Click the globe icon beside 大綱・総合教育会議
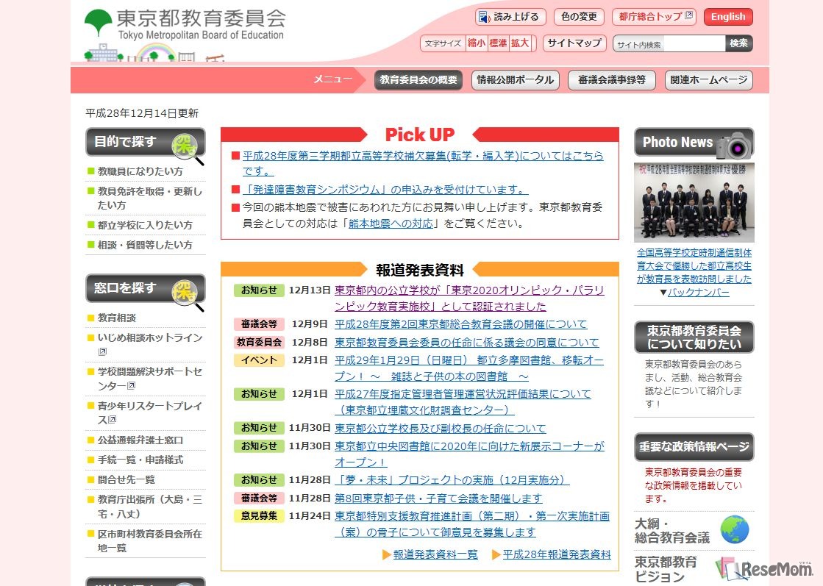Viewport: 823px width, 586px height. 736,528
